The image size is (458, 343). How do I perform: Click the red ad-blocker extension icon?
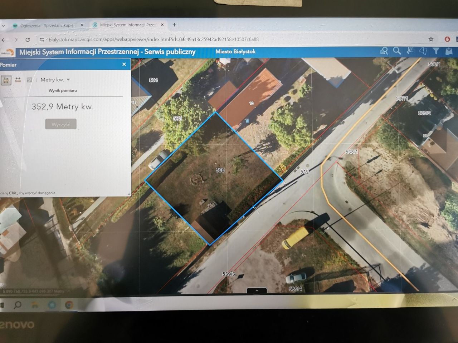coord(447,39)
